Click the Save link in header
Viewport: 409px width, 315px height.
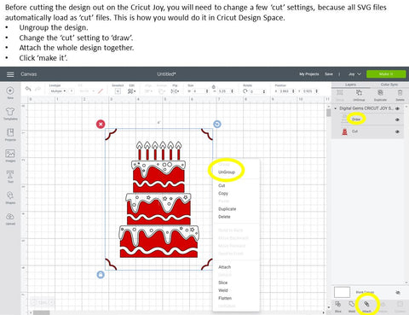point(329,74)
